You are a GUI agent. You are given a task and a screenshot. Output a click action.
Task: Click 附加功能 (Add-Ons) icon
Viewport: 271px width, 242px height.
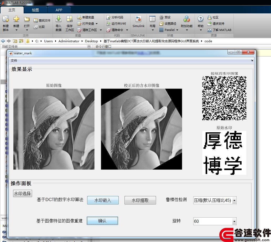[187, 19]
